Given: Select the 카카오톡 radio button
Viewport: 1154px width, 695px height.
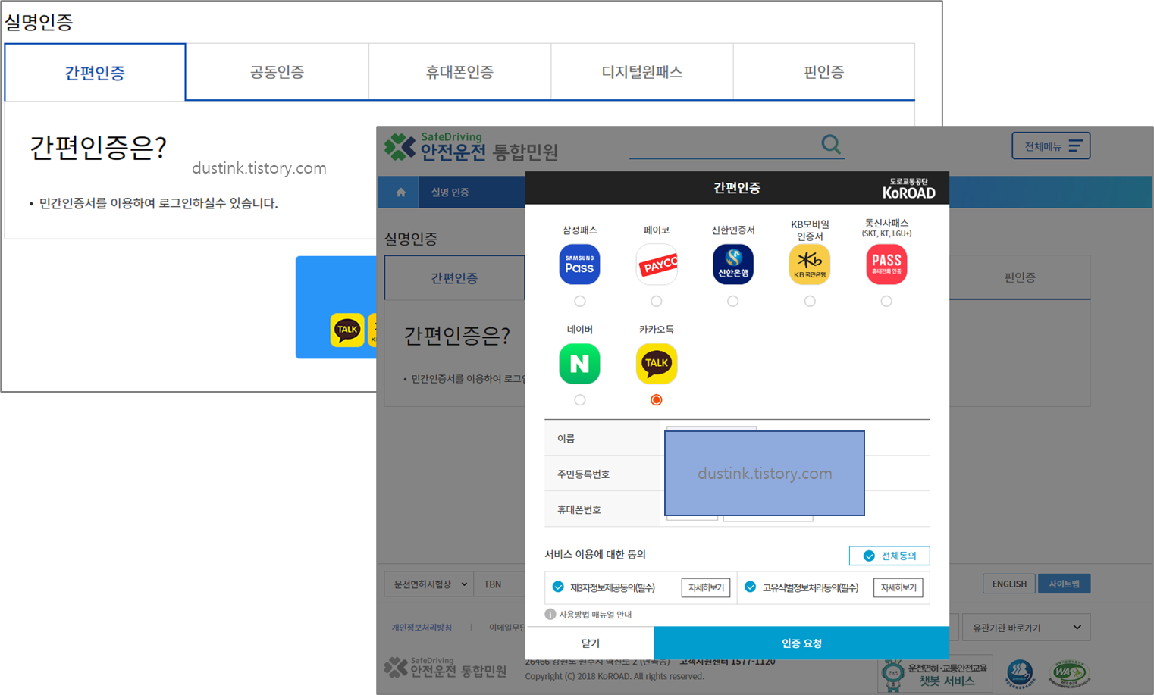Looking at the screenshot, I should coord(656,399).
